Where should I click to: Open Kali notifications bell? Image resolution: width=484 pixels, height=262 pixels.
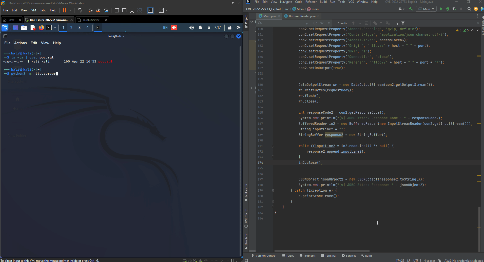click(200, 28)
